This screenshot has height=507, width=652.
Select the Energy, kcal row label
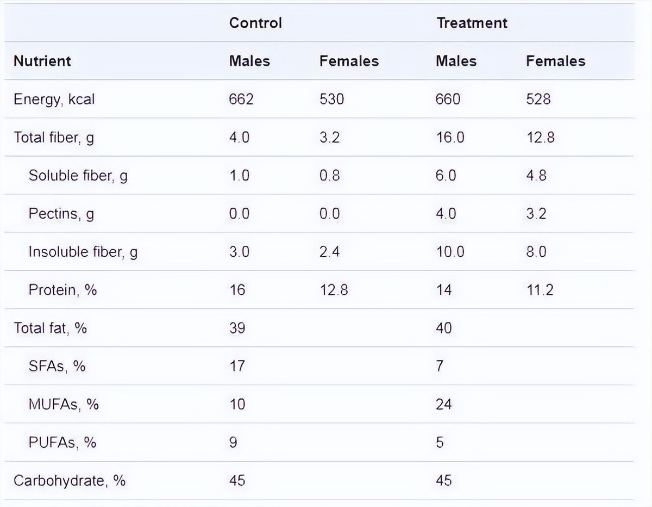[54, 99]
